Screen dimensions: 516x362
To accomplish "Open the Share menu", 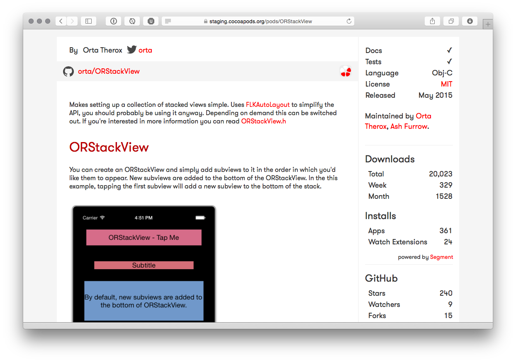I will [432, 21].
